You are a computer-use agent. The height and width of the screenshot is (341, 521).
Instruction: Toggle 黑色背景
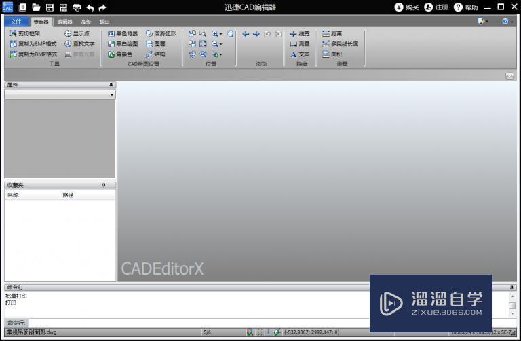point(123,33)
